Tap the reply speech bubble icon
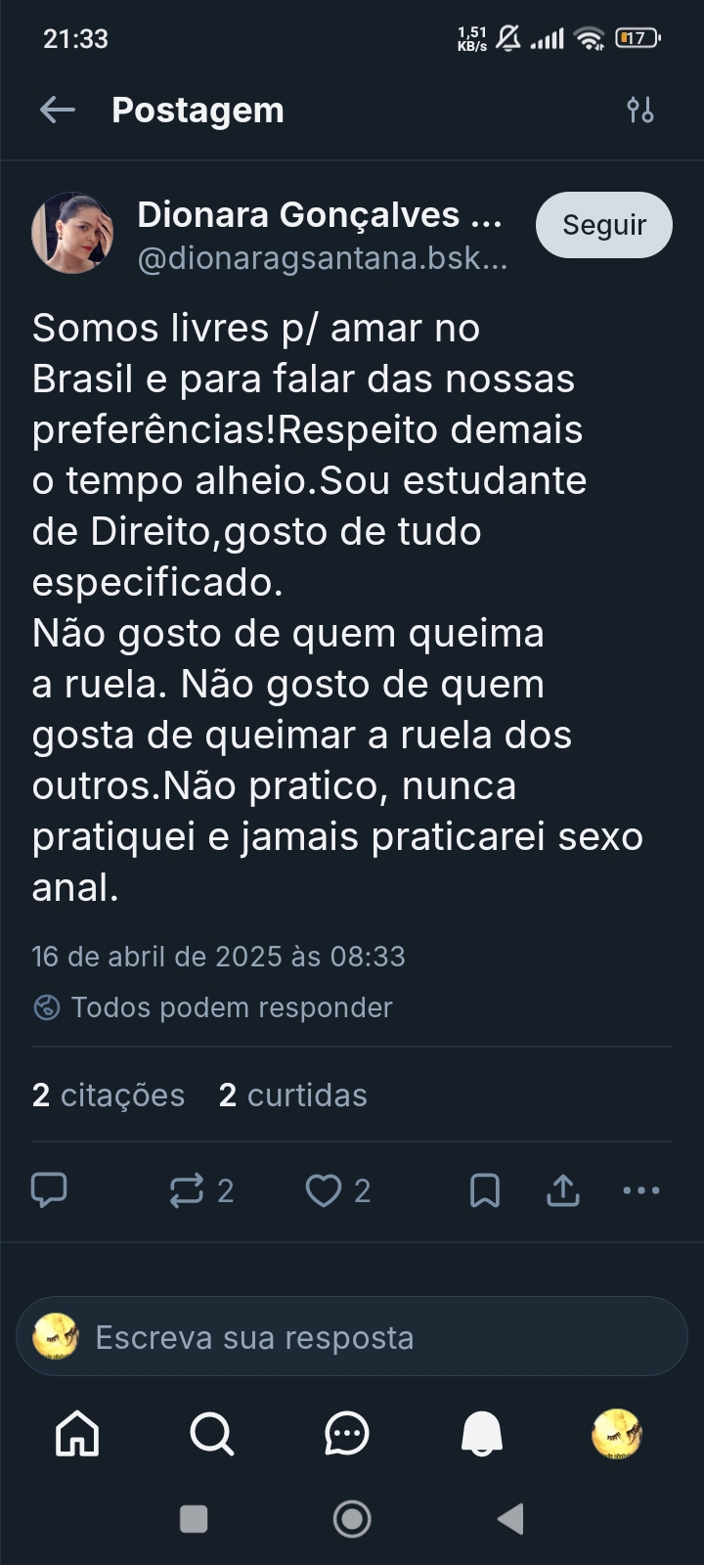Image resolution: width=704 pixels, height=1565 pixels. (x=49, y=1190)
